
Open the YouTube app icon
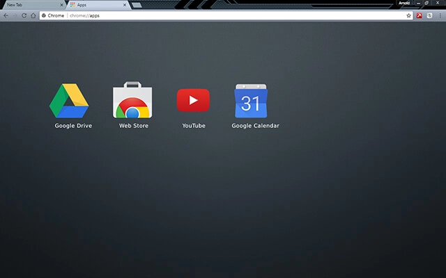[x=193, y=100]
